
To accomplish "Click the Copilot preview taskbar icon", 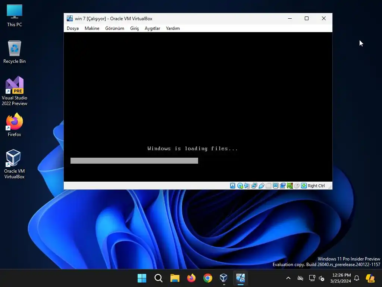I will click(x=370, y=278).
